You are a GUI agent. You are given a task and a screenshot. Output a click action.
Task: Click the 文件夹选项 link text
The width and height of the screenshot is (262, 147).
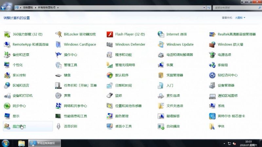click(x=175, y=106)
